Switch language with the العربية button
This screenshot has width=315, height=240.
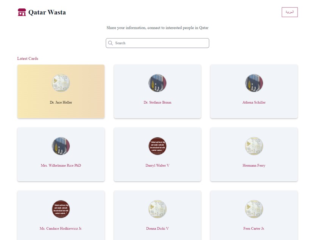click(x=290, y=12)
